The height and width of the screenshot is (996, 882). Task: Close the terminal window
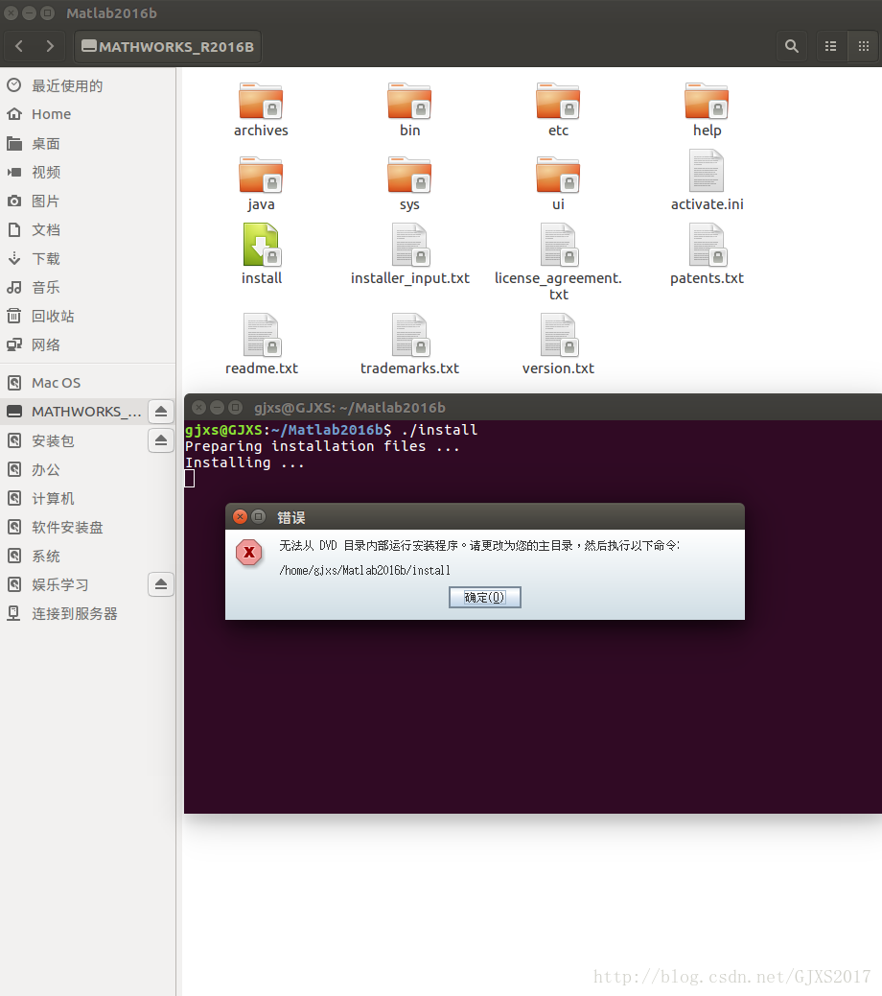pyautogui.click(x=198, y=407)
